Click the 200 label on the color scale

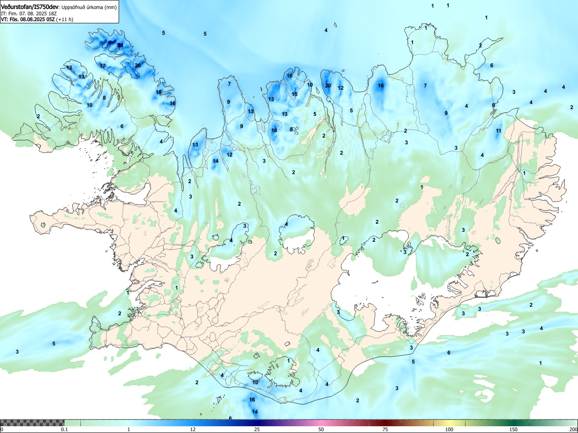point(573,429)
